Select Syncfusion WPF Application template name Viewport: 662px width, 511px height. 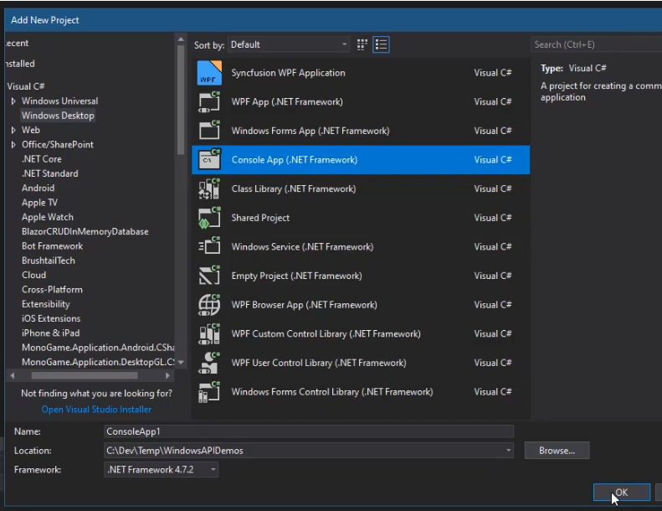pyautogui.click(x=289, y=73)
